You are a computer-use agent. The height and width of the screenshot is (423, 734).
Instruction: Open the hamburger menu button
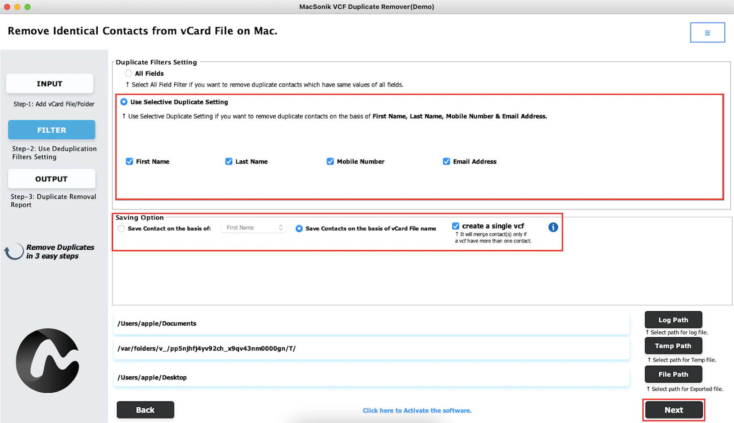[x=707, y=33]
